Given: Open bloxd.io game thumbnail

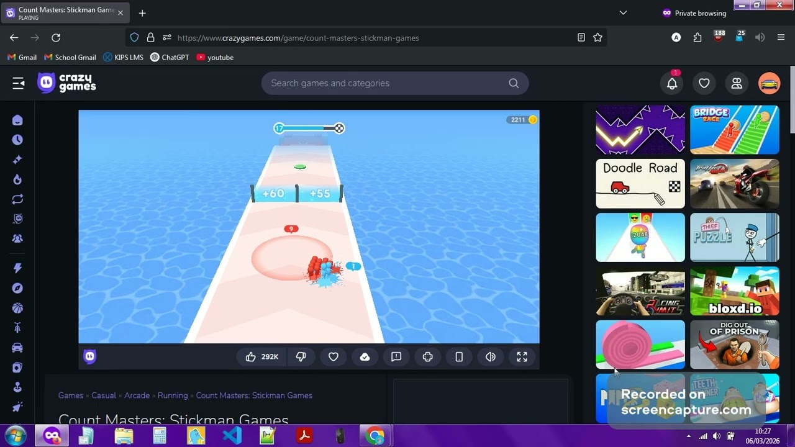Looking at the screenshot, I should click(x=735, y=291).
